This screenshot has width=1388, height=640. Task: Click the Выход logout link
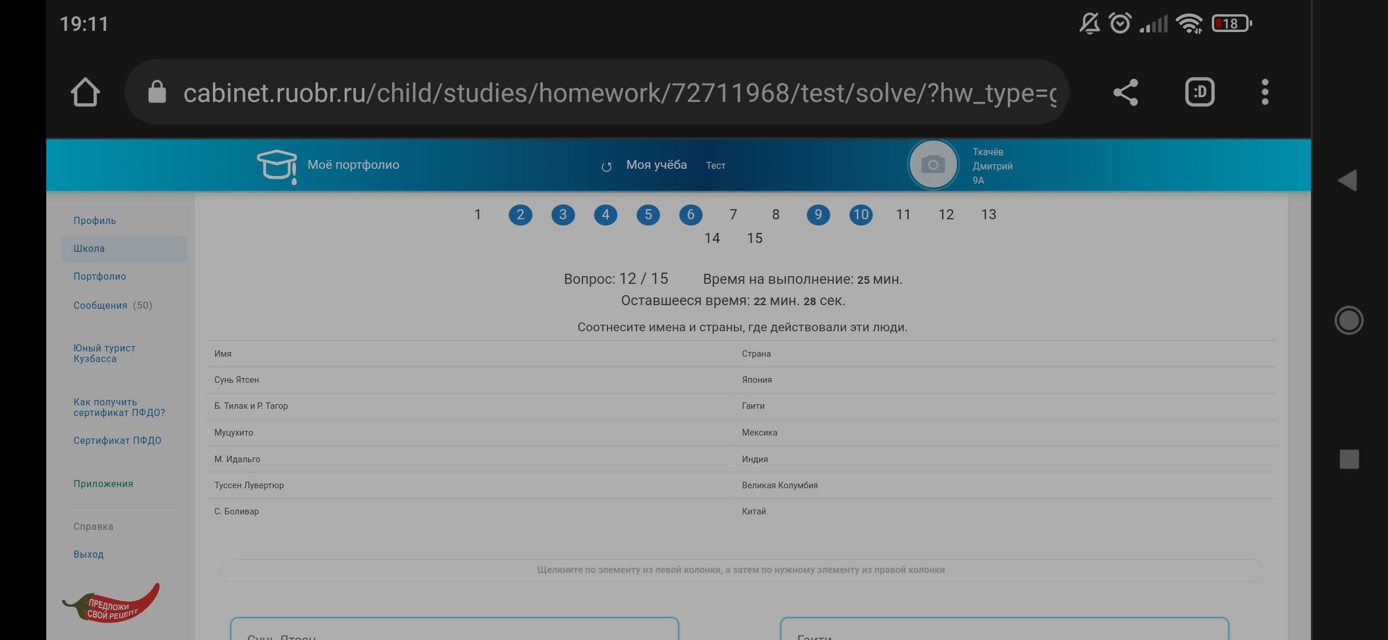(88, 554)
